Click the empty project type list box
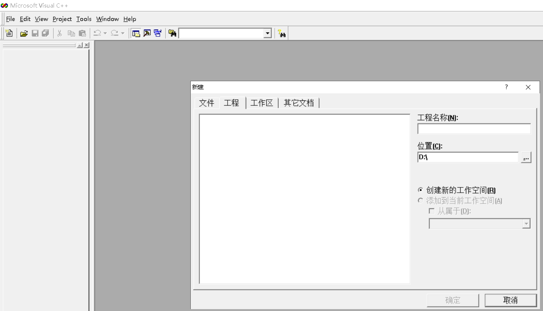 tap(305, 199)
